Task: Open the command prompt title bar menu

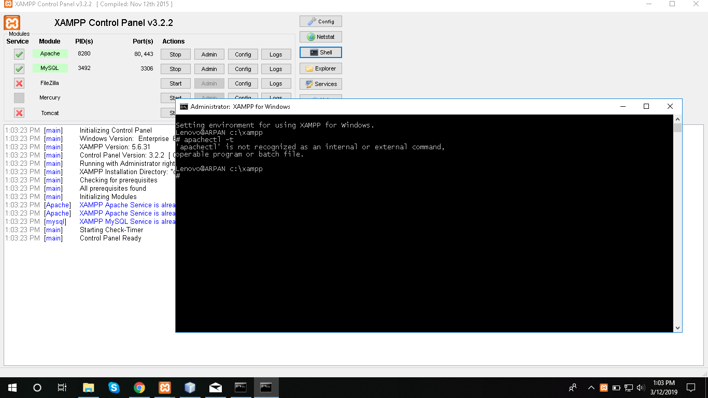Action: click(184, 106)
